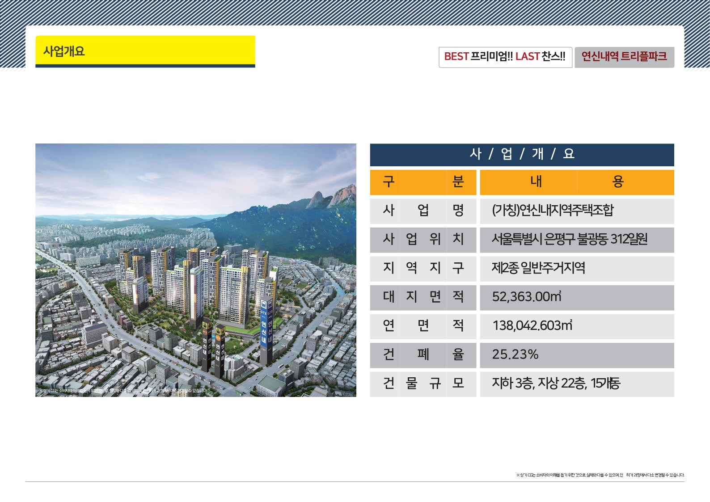Click the 서울특별시 은평구 불광동 312일원 address
The image size is (710, 502).
coord(570,240)
